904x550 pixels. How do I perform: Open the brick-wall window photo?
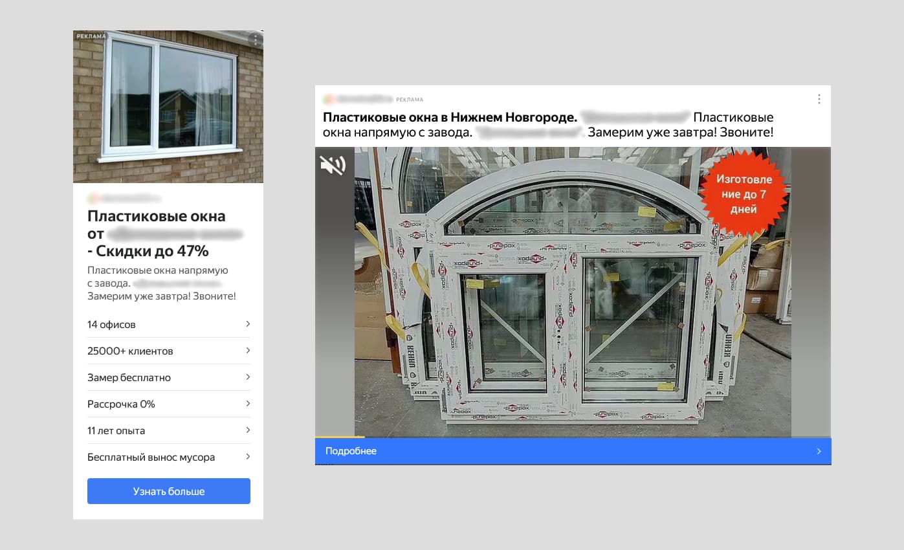168,106
